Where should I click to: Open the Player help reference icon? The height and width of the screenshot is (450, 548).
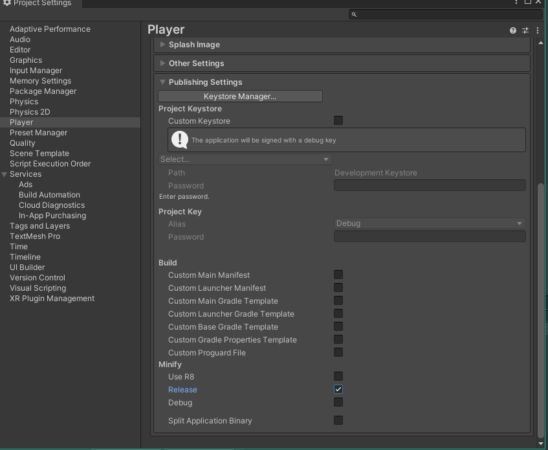pos(513,30)
